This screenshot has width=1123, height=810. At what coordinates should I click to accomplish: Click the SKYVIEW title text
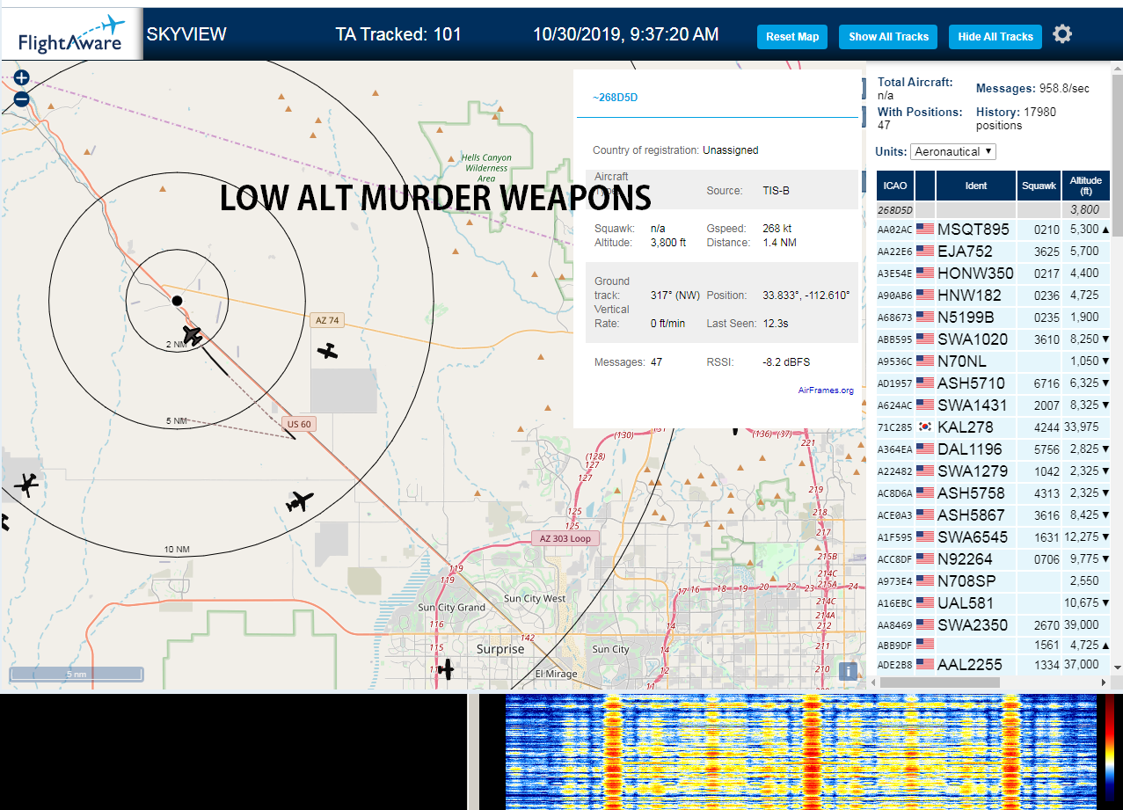[186, 34]
